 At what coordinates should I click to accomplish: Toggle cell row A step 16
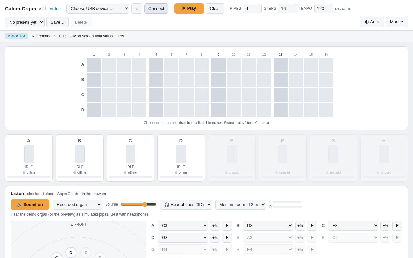click(326, 65)
